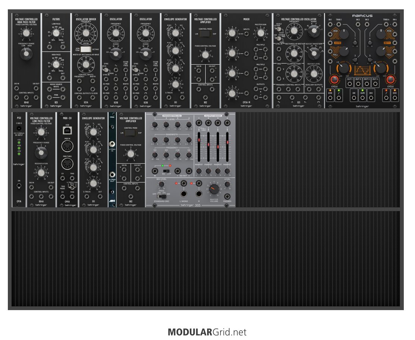This screenshot has height=340, width=415.
Task: Click the Output Mixer channel 3 fader
Action: coord(218,146)
